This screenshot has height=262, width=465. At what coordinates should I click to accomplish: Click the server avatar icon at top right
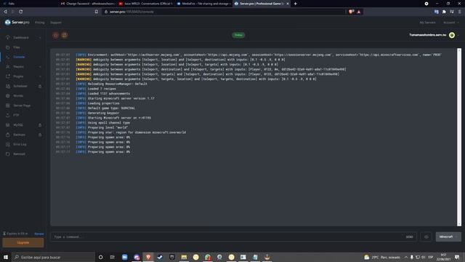pos(452,35)
